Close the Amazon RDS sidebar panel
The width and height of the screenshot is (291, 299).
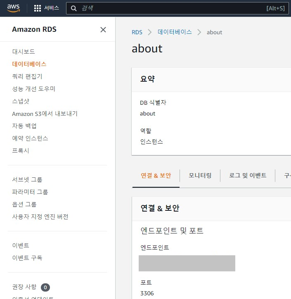pos(103,30)
